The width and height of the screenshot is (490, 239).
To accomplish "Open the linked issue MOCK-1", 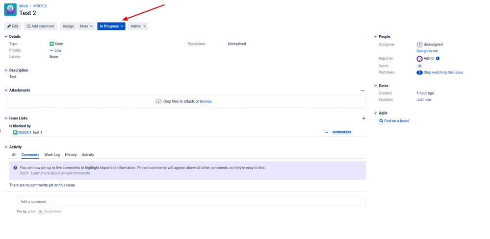I will 25,133.
